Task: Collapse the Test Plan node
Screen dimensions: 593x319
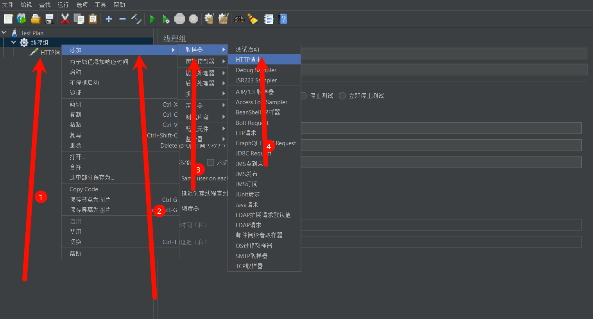Action: pyautogui.click(x=4, y=32)
